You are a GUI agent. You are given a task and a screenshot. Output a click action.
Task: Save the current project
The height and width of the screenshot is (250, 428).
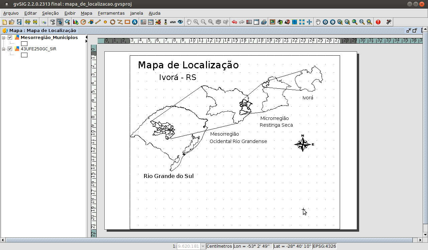(19, 22)
